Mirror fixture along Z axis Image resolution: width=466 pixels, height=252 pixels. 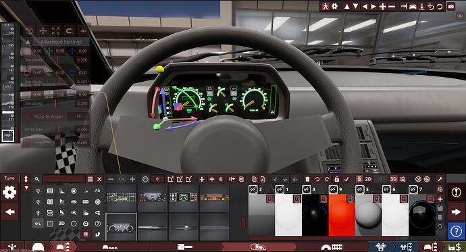[188, 179]
